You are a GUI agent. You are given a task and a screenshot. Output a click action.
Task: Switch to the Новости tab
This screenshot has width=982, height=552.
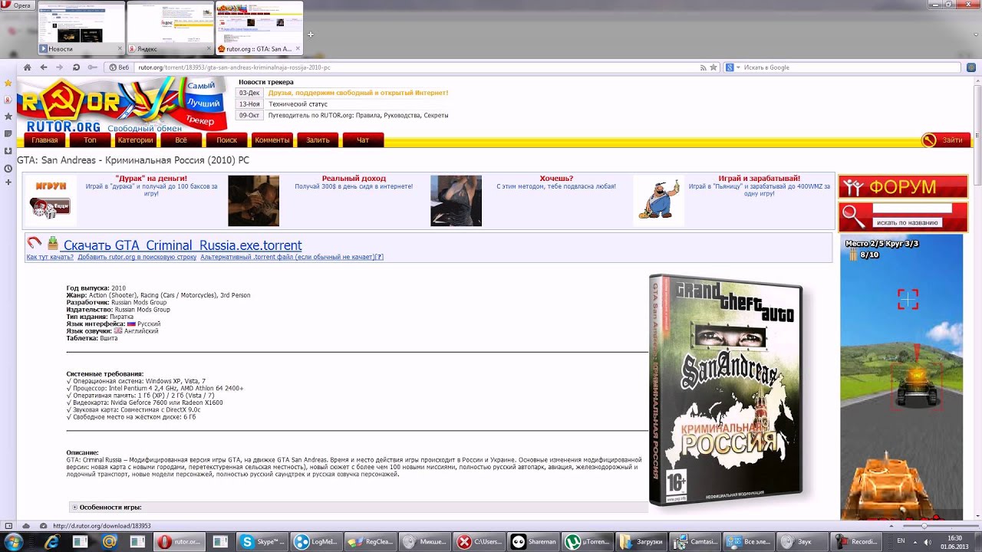(81, 28)
